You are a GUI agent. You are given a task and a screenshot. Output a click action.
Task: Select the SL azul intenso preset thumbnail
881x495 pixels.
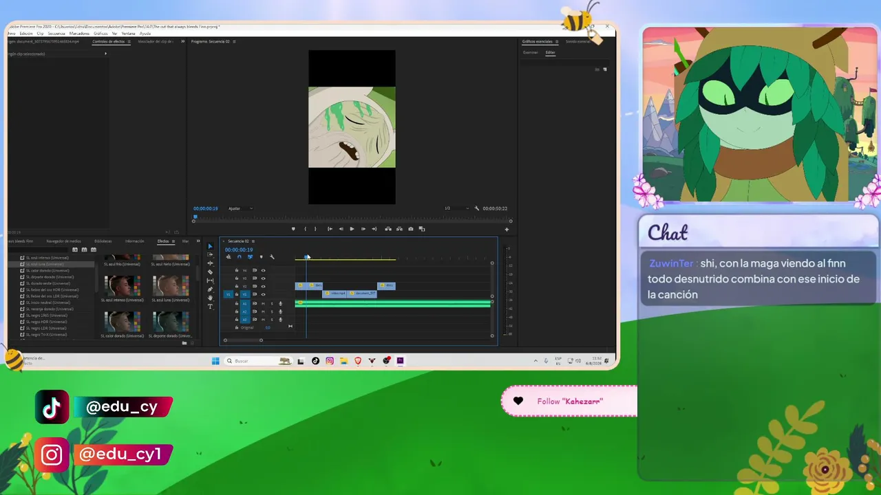click(x=123, y=285)
